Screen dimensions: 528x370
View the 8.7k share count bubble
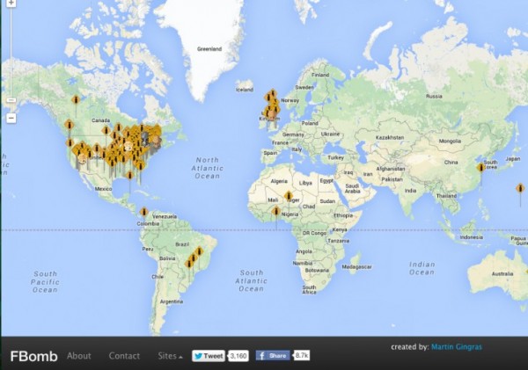(x=302, y=356)
